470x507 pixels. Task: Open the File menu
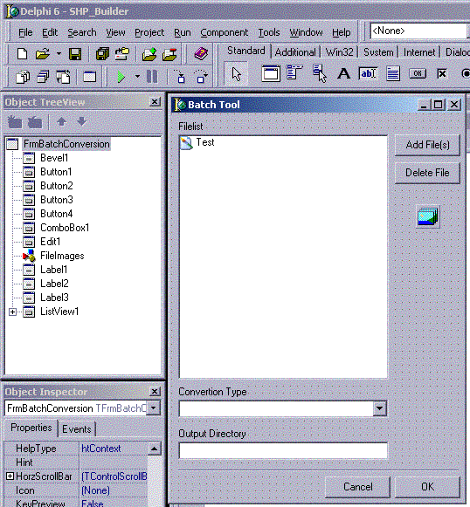tap(25, 32)
